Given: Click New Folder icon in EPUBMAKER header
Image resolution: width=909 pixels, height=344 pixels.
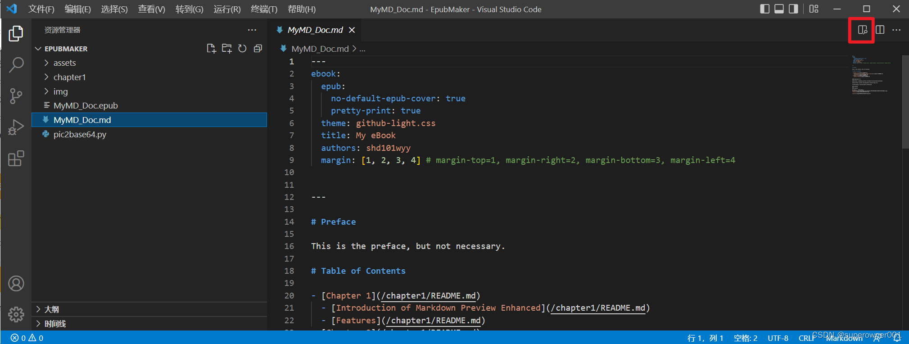Looking at the screenshot, I should coord(227,49).
